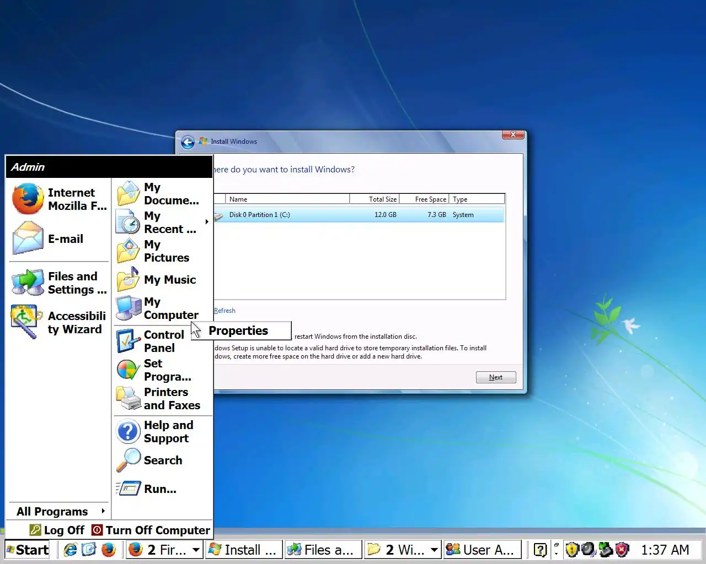Close the Install Windows dialog

pyautogui.click(x=513, y=134)
